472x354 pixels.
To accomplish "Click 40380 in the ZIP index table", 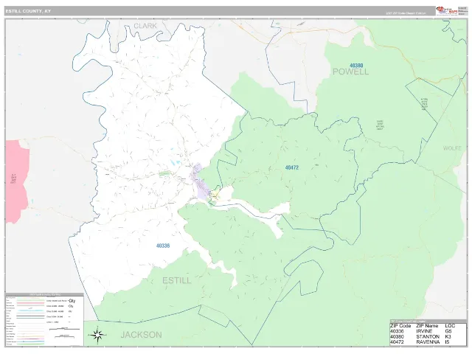I will click(397, 336).
